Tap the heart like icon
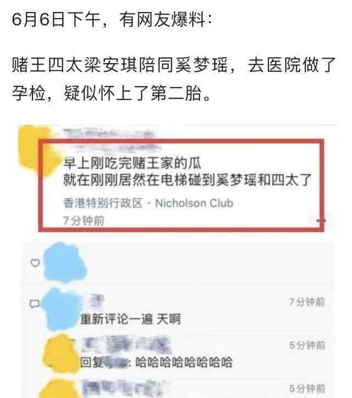This screenshot has width=352, height=398. [35, 263]
